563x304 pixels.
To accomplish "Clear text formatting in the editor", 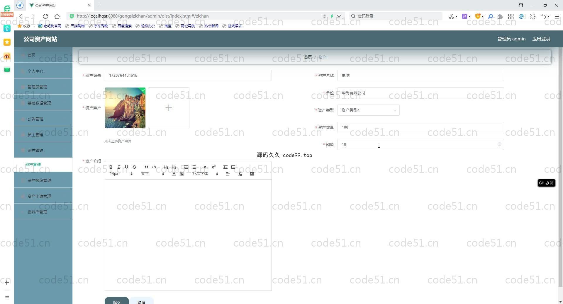I will click(x=240, y=174).
